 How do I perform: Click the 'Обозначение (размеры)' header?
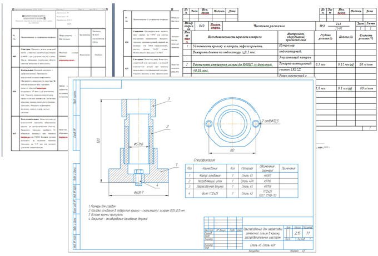[267, 168]
